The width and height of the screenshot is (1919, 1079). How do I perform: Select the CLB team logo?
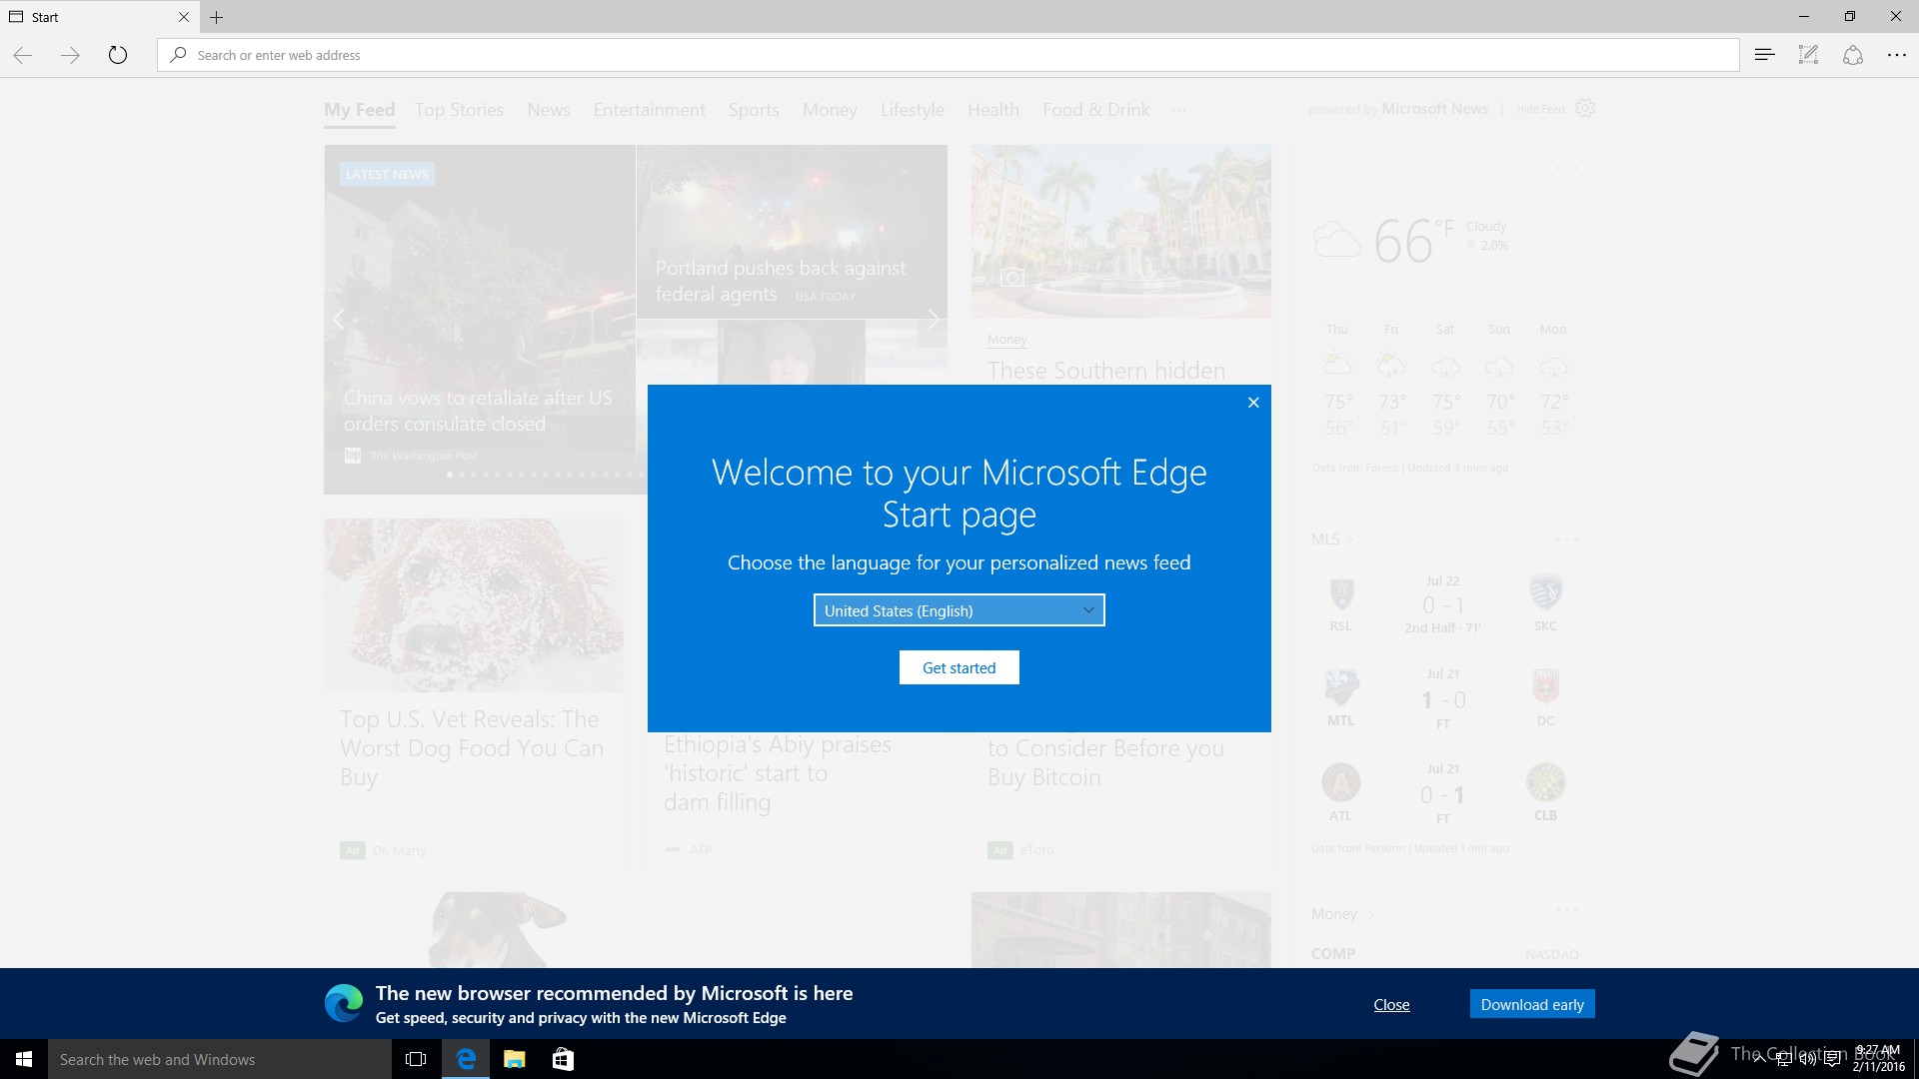(1545, 782)
